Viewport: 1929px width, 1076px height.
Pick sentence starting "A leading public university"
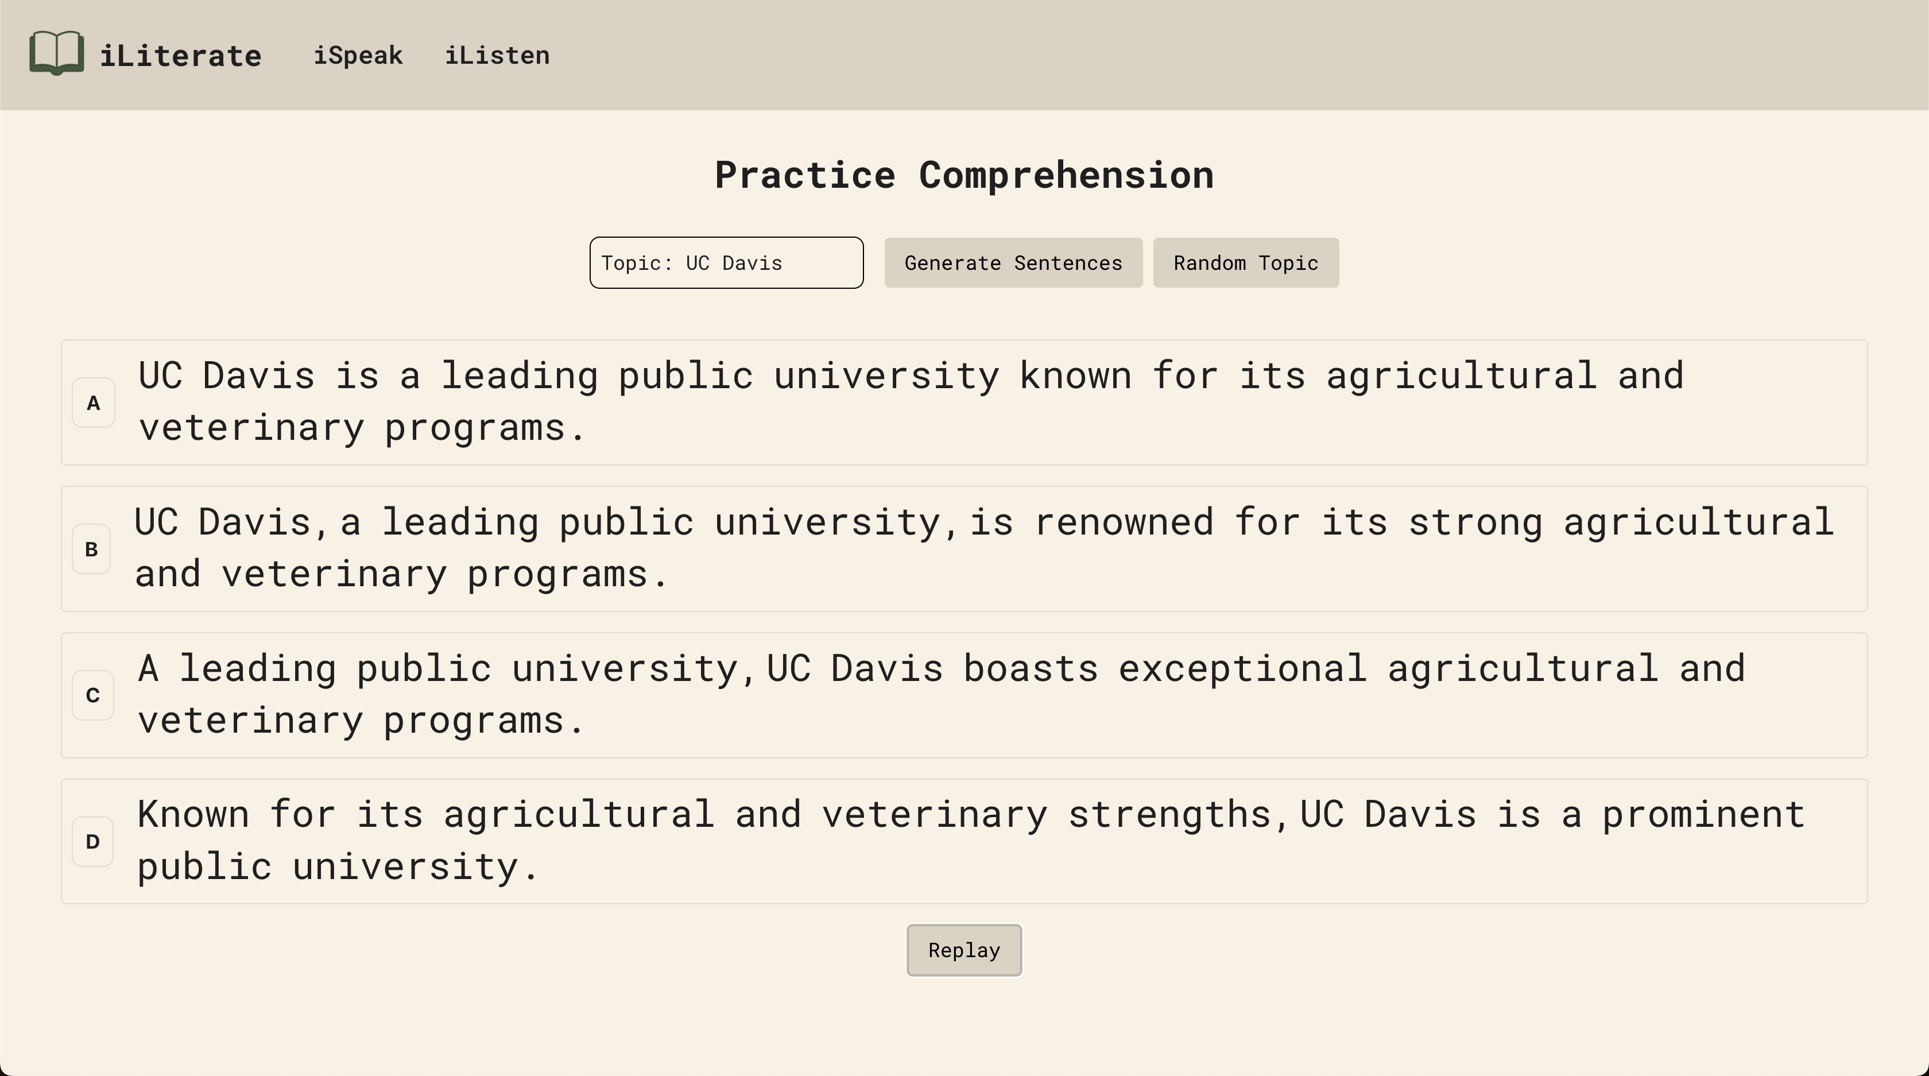[x=940, y=694]
